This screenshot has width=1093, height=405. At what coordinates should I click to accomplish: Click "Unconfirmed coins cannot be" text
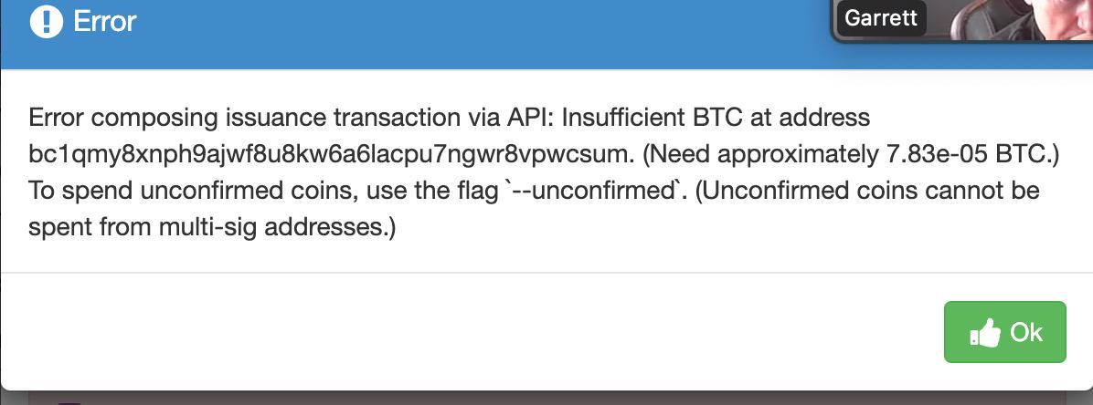tap(867, 191)
